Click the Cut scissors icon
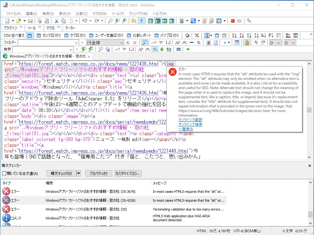 click(x=56, y=21)
